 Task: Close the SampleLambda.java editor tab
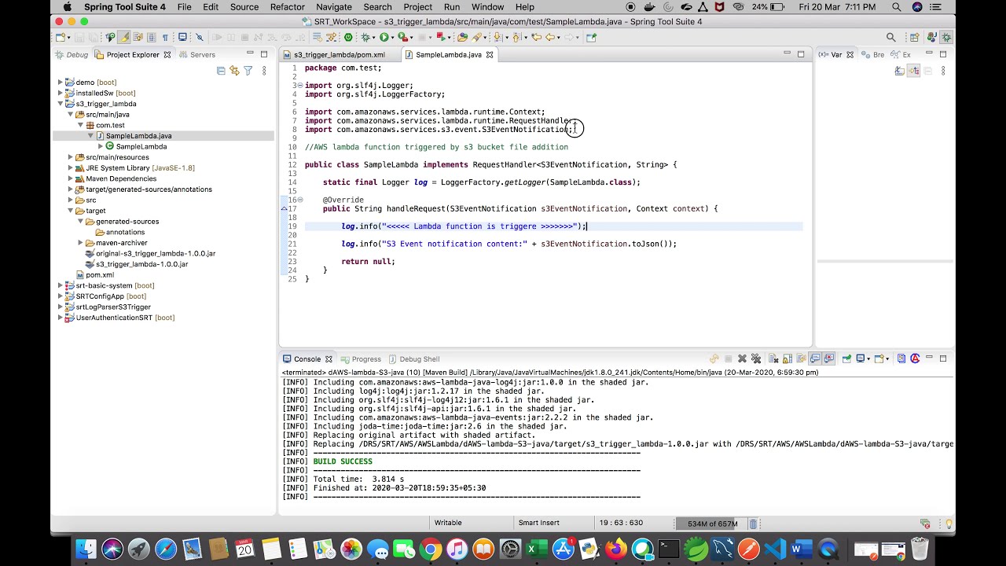(490, 54)
